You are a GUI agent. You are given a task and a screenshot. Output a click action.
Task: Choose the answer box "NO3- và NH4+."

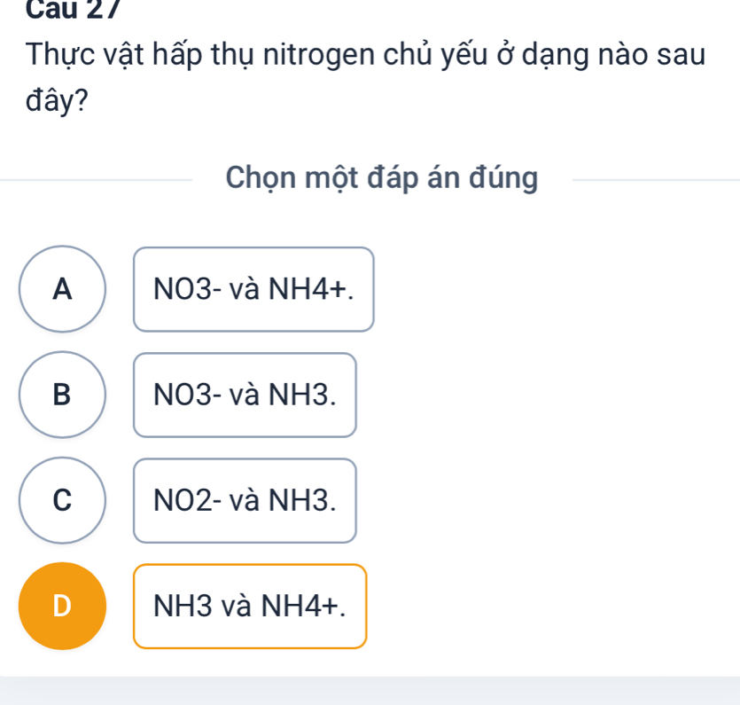(253, 289)
